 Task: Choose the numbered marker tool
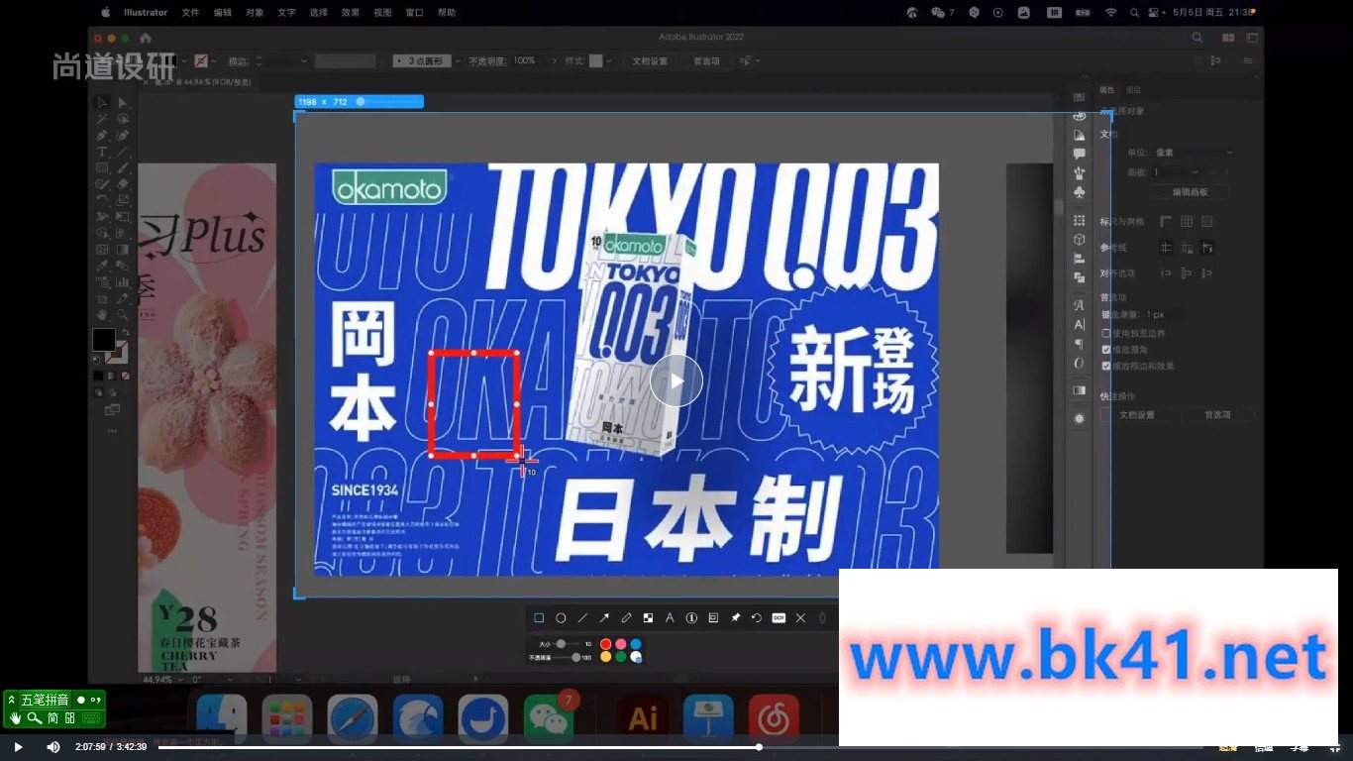(691, 617)
